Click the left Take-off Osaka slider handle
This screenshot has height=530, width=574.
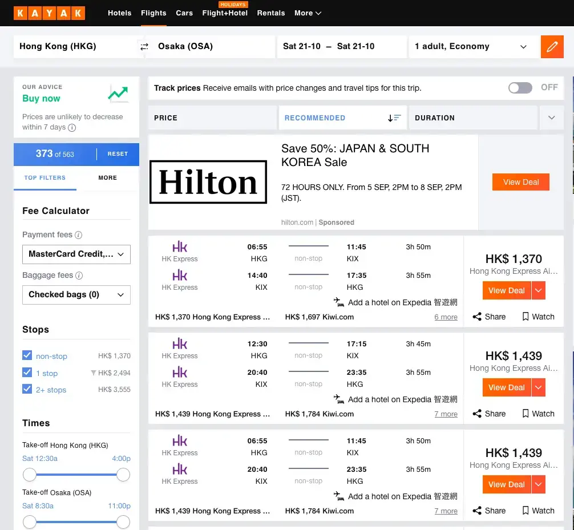click(x=30, y=523)
